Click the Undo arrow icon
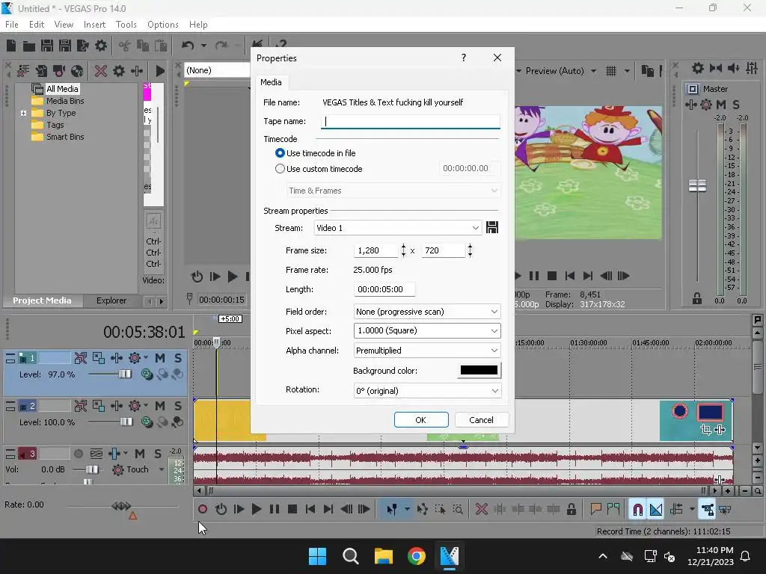Image resolution: width=766 pixels, height=574 pixels. [x=188, y=46]
